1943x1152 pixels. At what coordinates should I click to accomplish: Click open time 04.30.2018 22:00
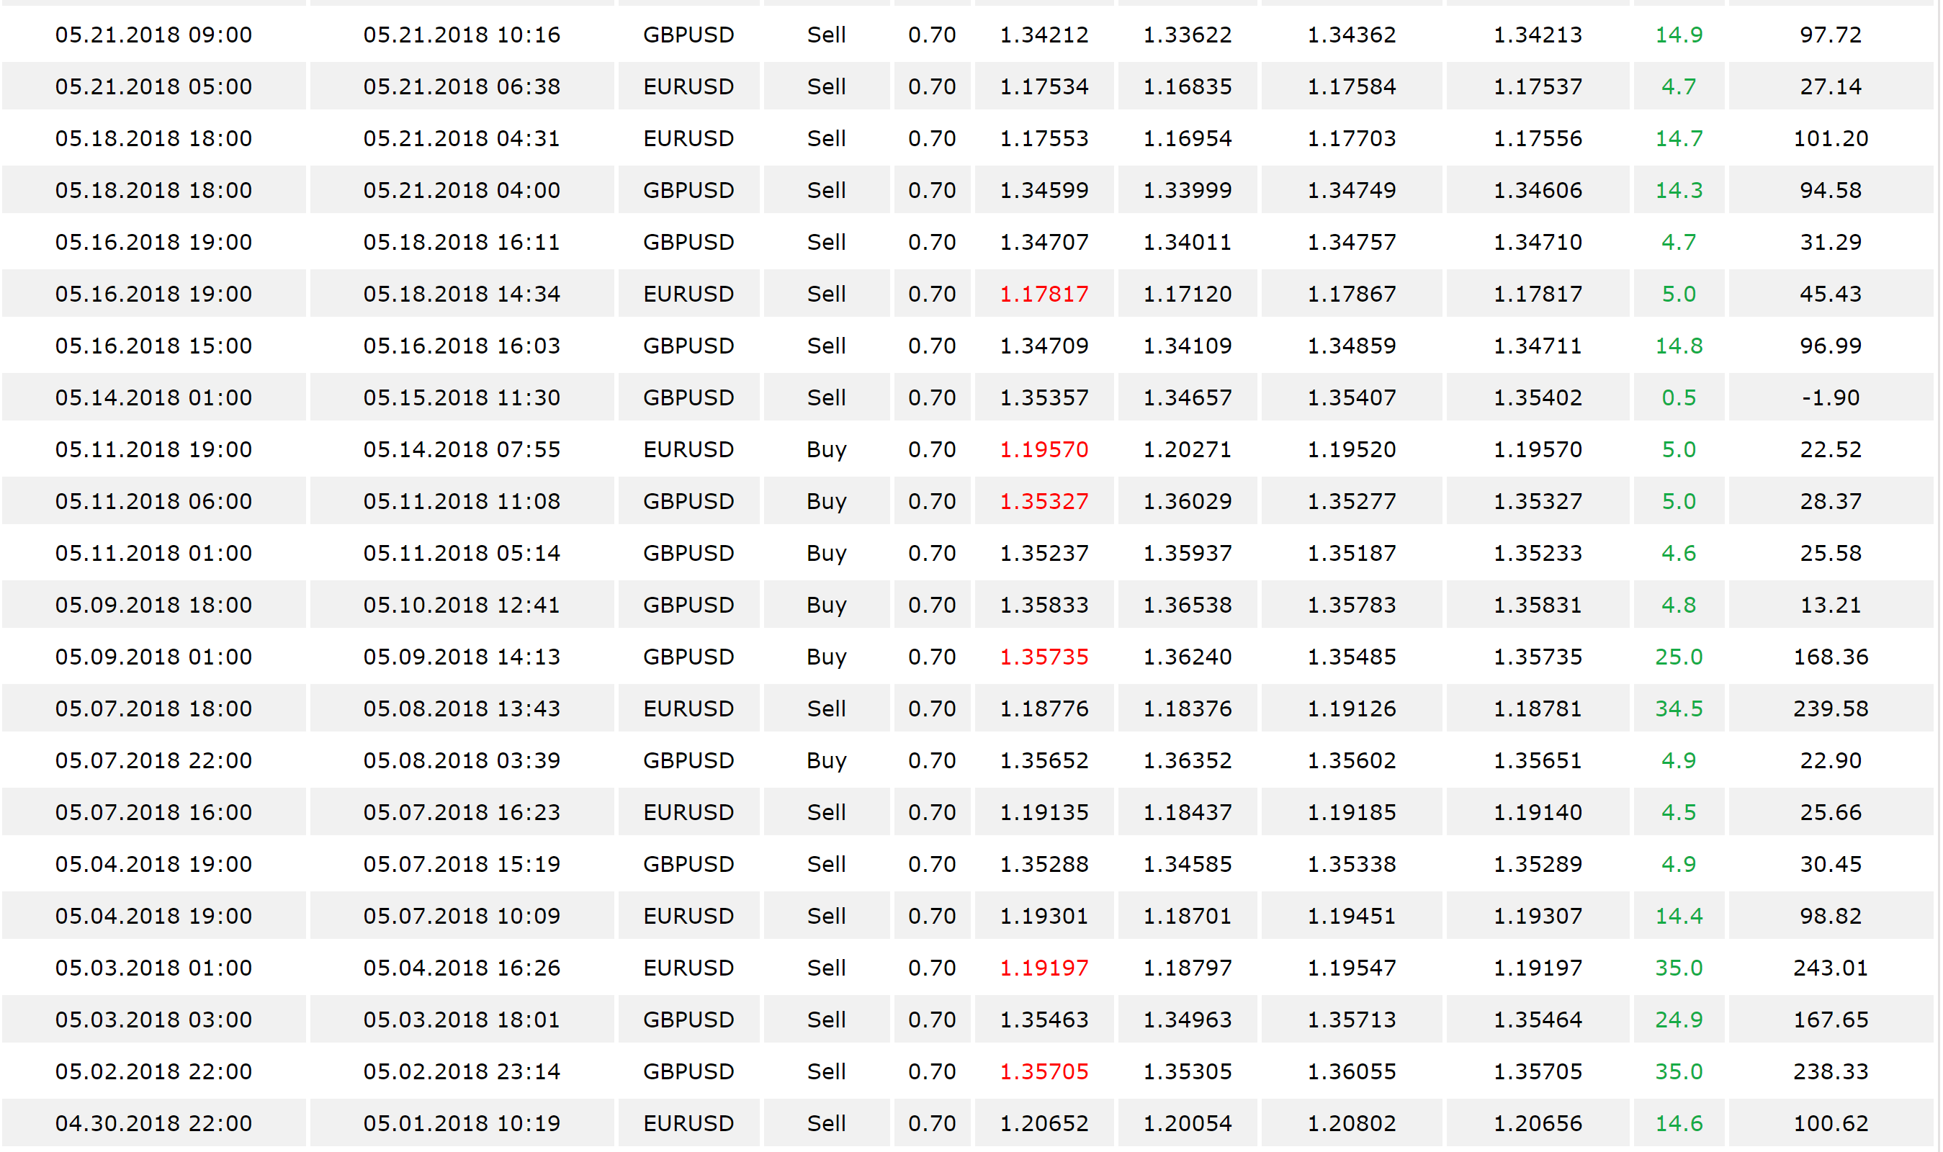(153, 1124)
